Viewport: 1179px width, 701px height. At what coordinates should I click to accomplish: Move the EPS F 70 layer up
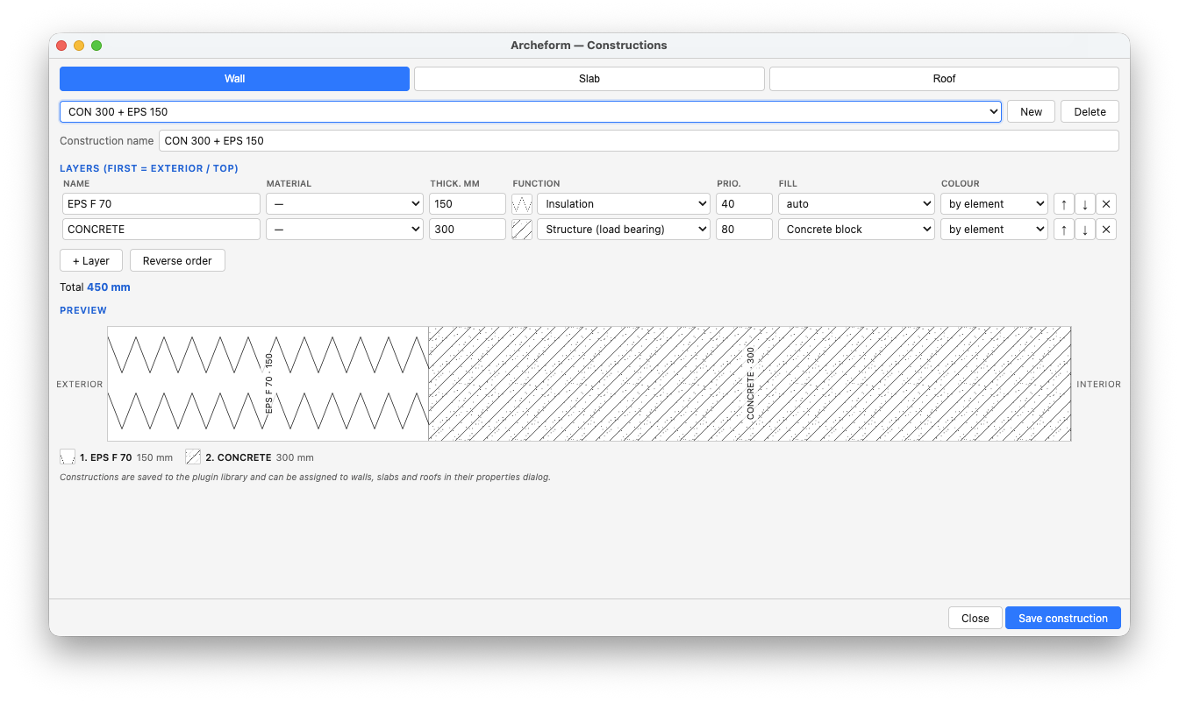(1063, 204)
